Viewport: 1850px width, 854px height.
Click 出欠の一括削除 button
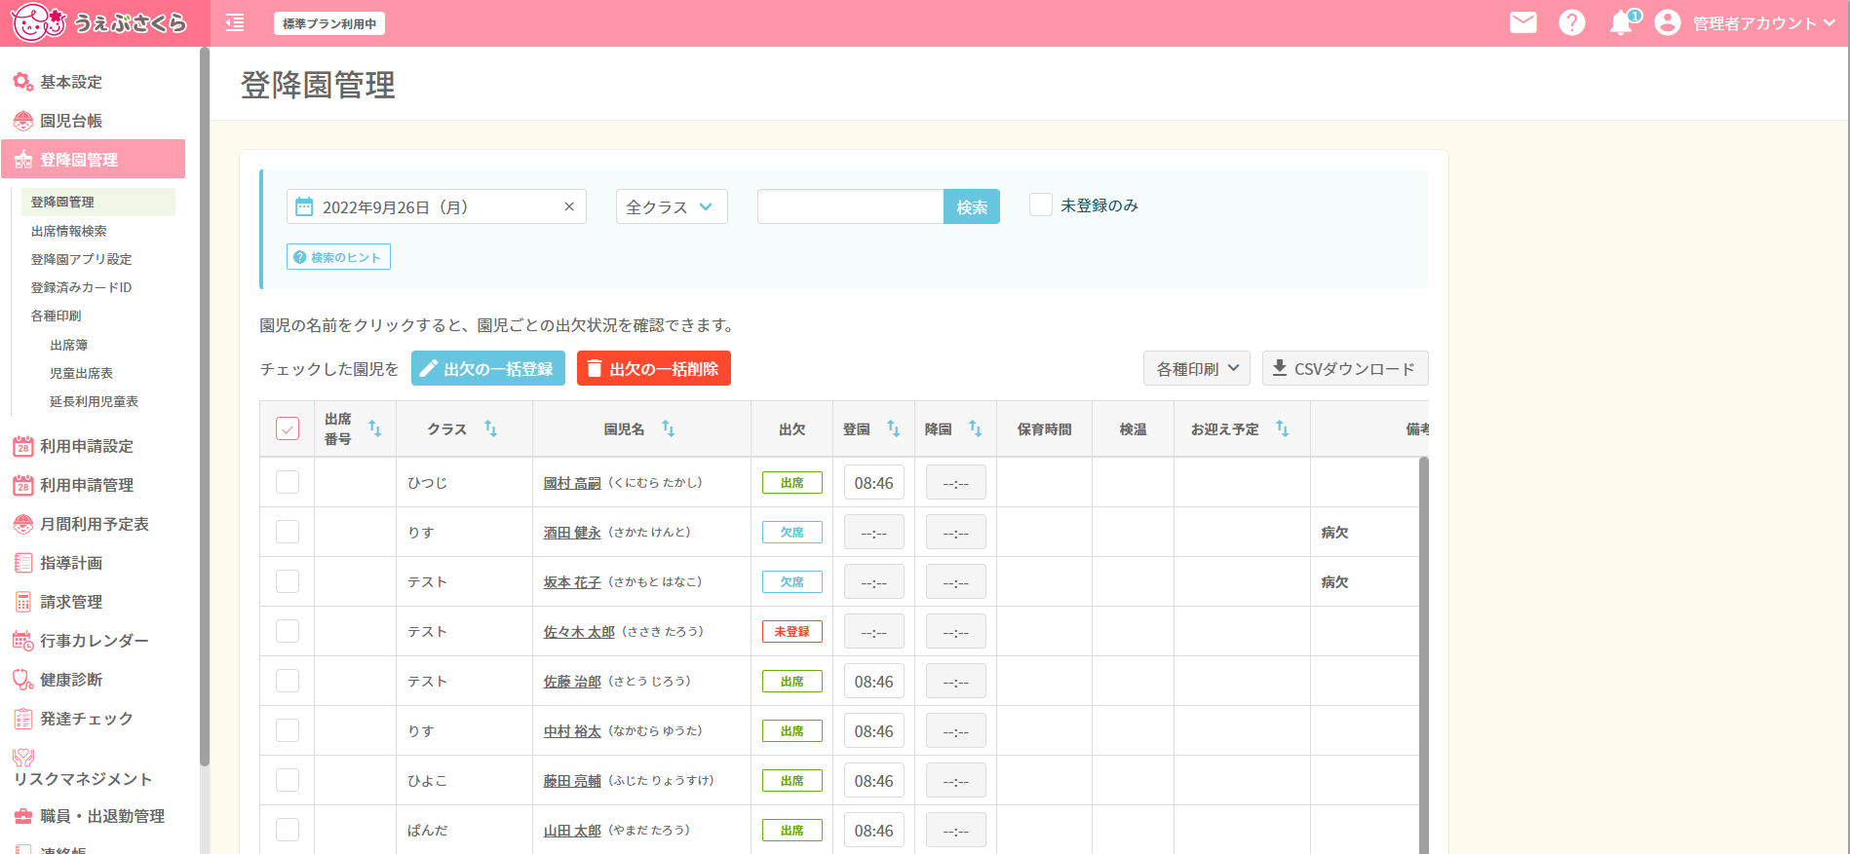654,368
